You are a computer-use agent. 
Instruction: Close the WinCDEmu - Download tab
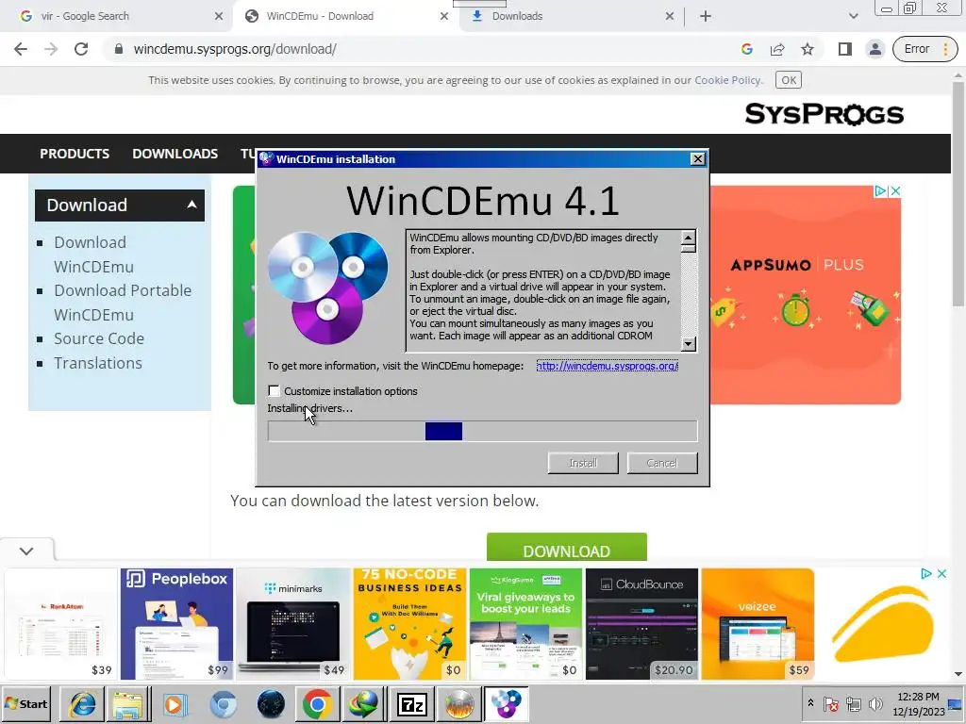(444, 17)
